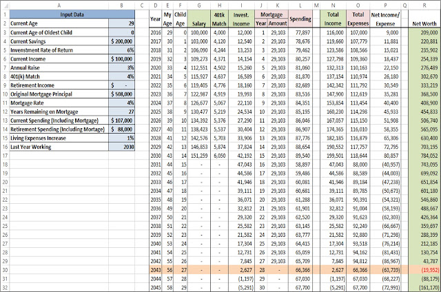
Task: Select column A header
Action: tap(59, 5)
